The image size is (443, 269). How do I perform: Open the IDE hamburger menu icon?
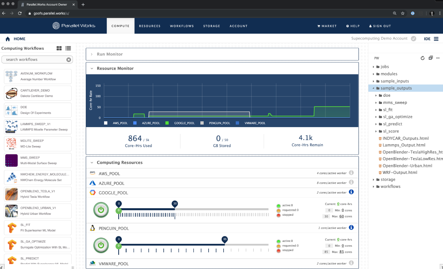[436, 39]
